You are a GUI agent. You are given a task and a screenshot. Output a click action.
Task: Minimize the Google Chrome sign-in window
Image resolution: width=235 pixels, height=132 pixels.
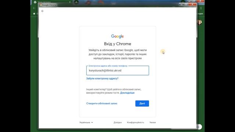181,4
